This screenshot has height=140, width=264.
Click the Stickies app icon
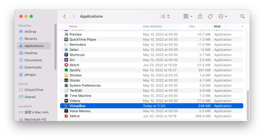66,75
